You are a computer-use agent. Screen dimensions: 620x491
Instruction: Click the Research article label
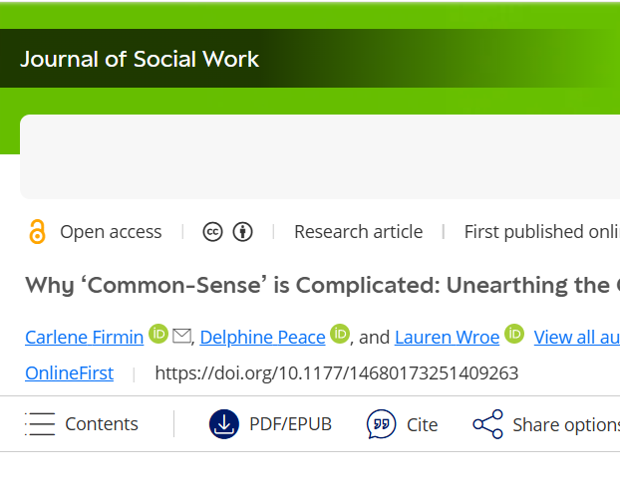tap(358, 232)
